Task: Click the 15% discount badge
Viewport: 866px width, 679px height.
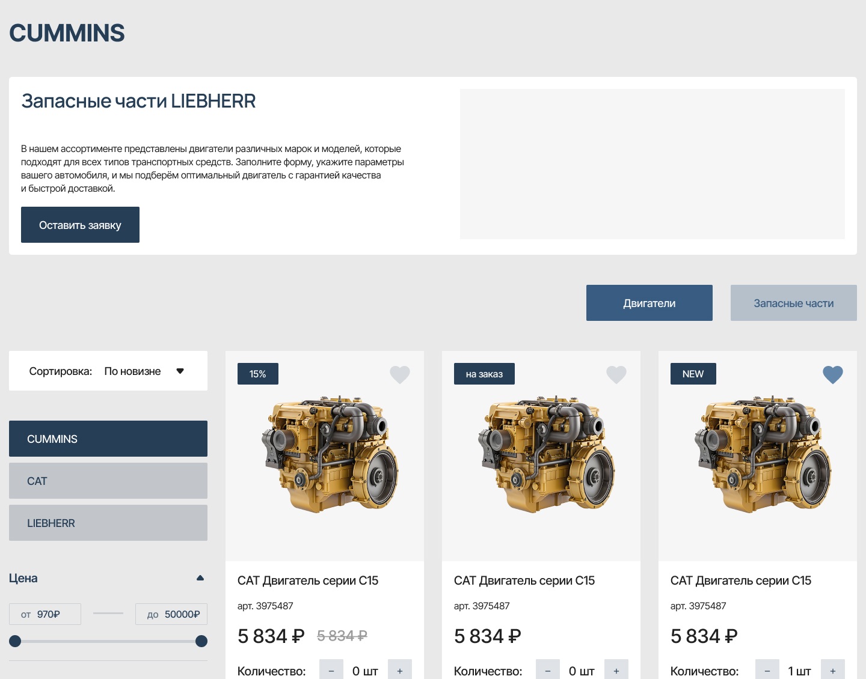Action: (x=258, y=374)
